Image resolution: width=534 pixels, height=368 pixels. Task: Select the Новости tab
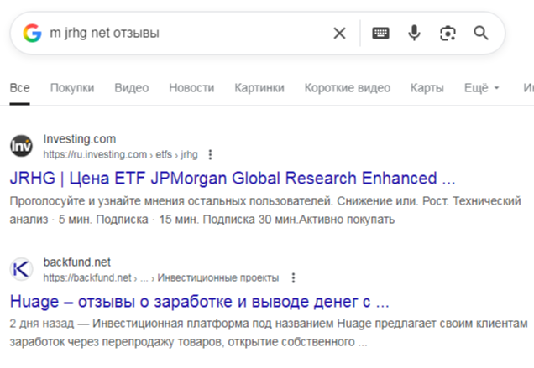point(191,88)
